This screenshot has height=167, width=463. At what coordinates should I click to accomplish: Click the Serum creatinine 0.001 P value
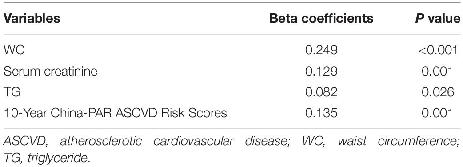point(437,72)
